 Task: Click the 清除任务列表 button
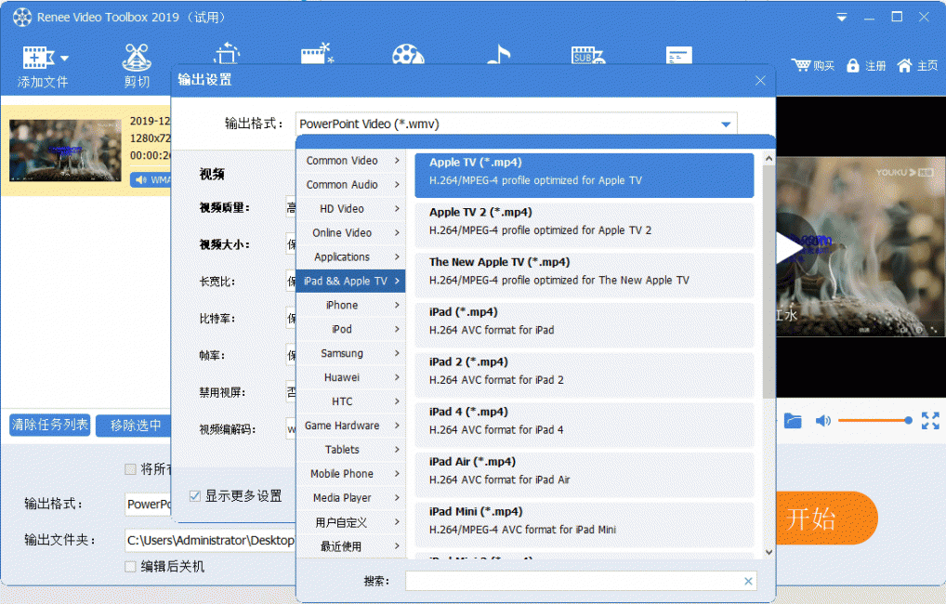(x=50, y=425)
